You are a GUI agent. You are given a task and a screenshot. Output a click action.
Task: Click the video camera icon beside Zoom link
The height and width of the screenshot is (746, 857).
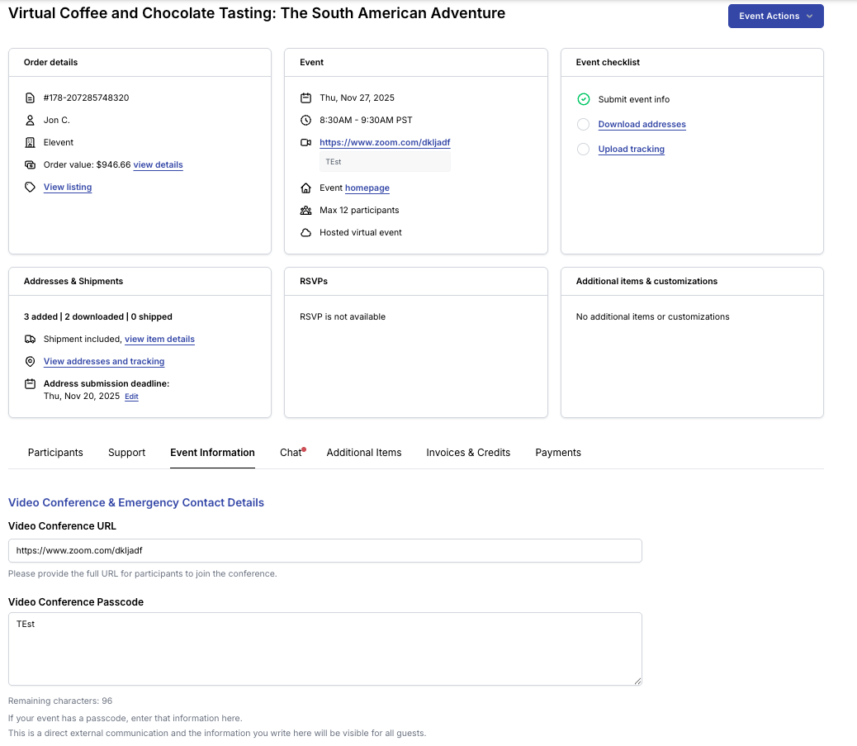click(x=305, y=143)
